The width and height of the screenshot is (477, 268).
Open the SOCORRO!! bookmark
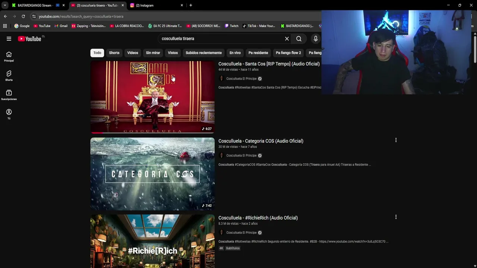click(x=203, y=26)
